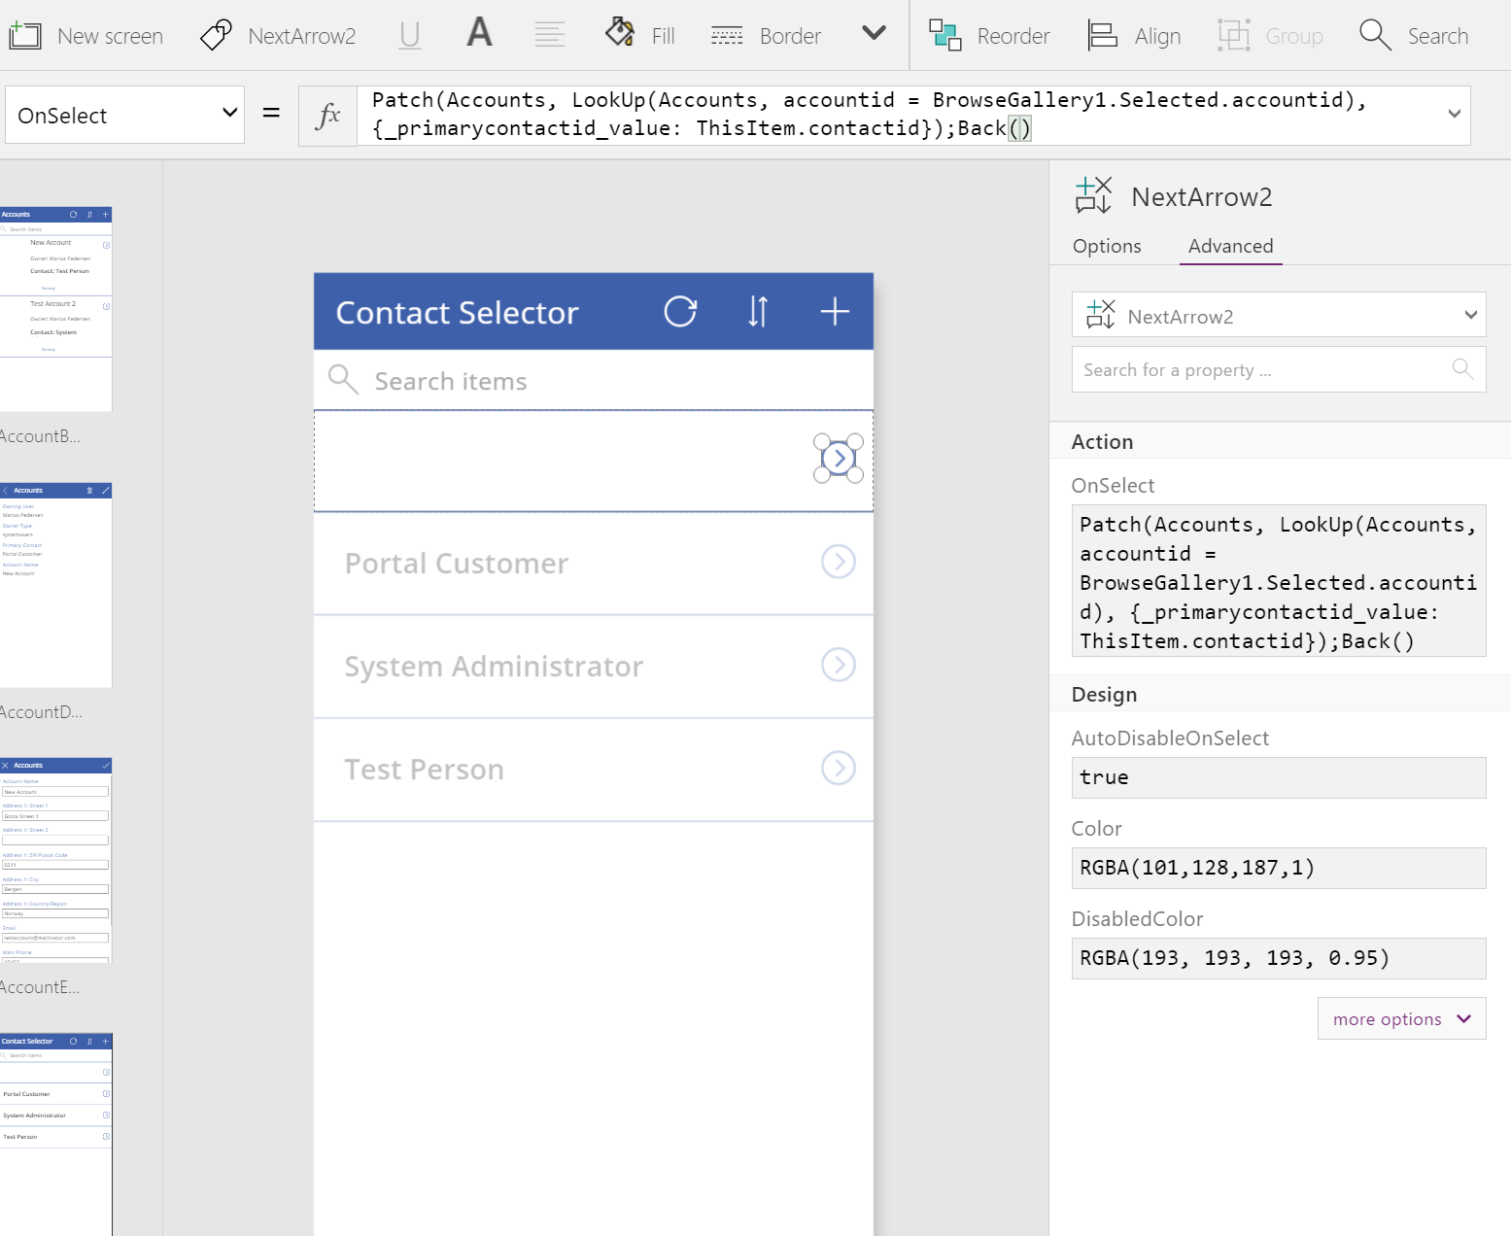
Task: Click the sort icon in the app header
Action: point(758,312)
